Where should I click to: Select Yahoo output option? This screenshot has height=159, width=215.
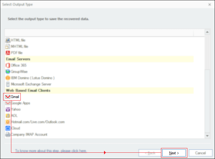pyautogui.click(x=16, y=109)
